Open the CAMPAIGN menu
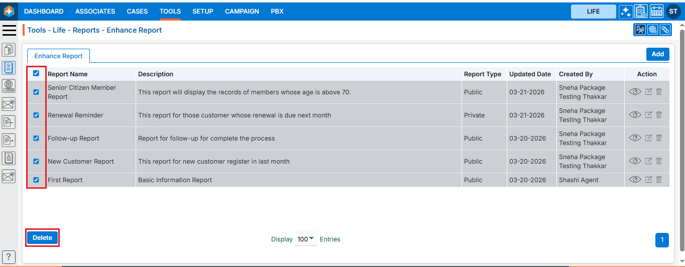The image size is (685, 267). click(242, 11)
